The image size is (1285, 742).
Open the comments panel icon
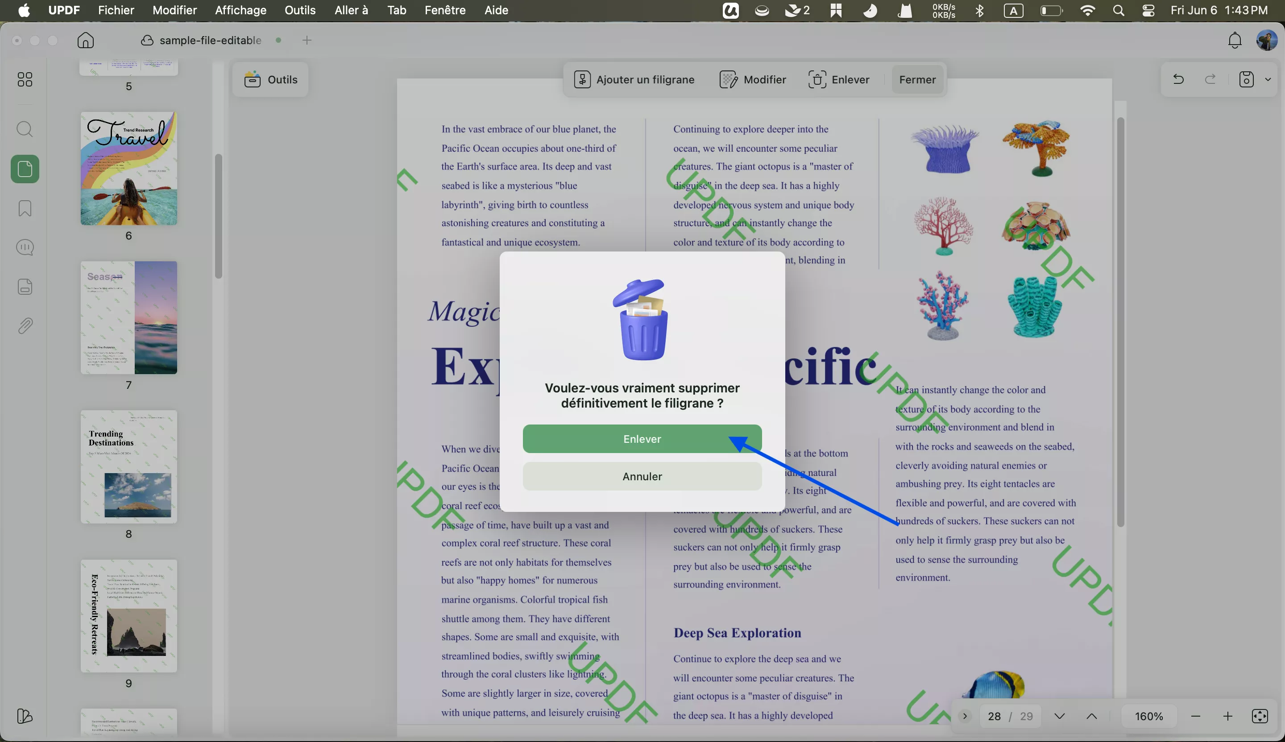[25, 247]
